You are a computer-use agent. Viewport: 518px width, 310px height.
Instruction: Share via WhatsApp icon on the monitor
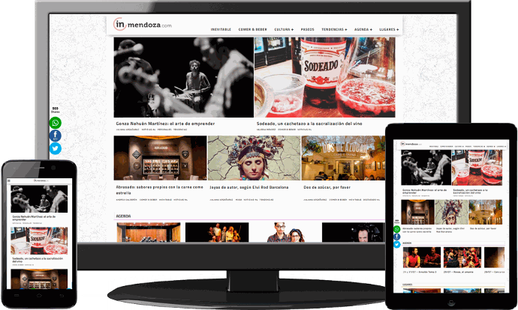56,123
